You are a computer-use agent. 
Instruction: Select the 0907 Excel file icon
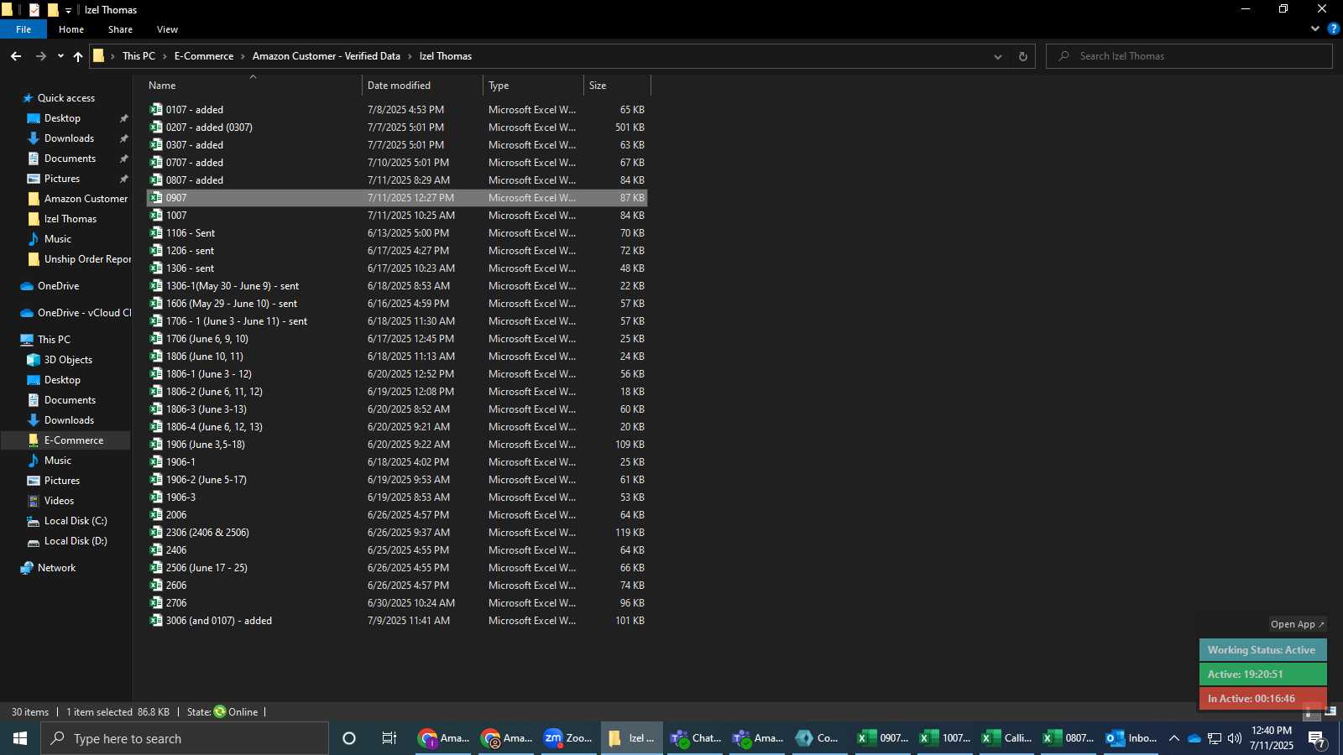156,198
